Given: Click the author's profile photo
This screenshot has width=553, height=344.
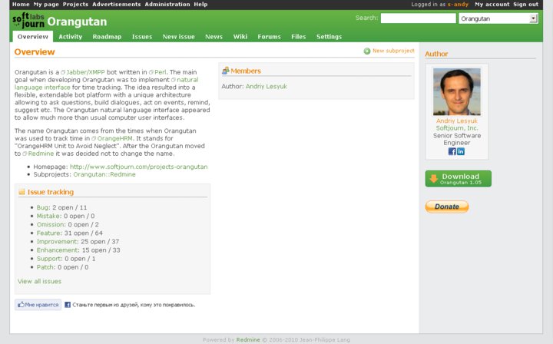Looking at the screenshot, I should [457, 91].
